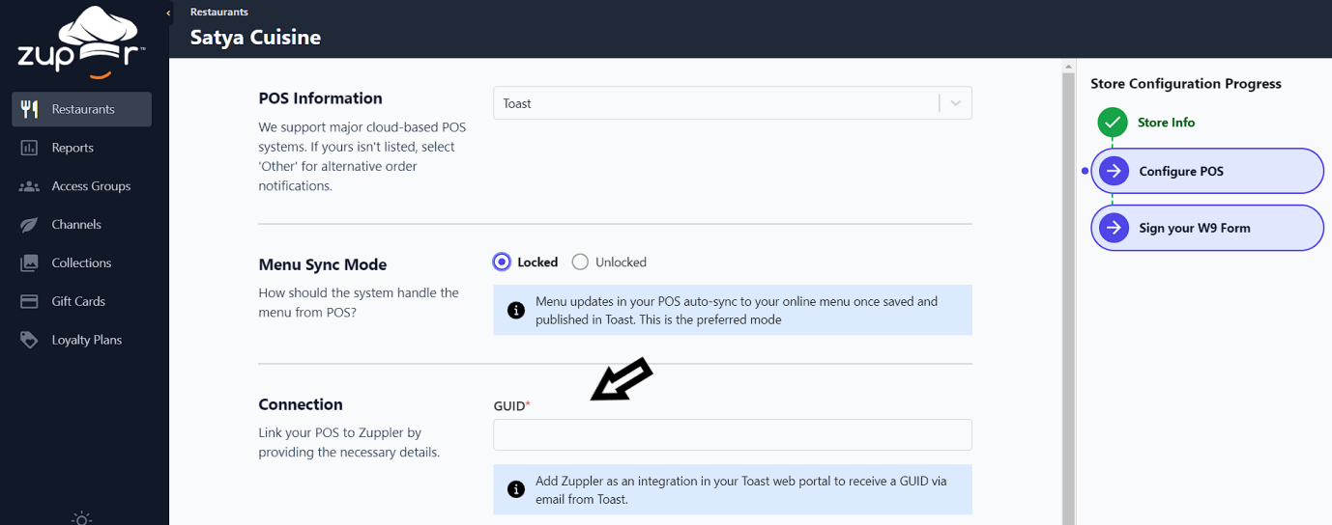Open the POS system Toast dropdown

pyautogui.click(x=732, y=103)
